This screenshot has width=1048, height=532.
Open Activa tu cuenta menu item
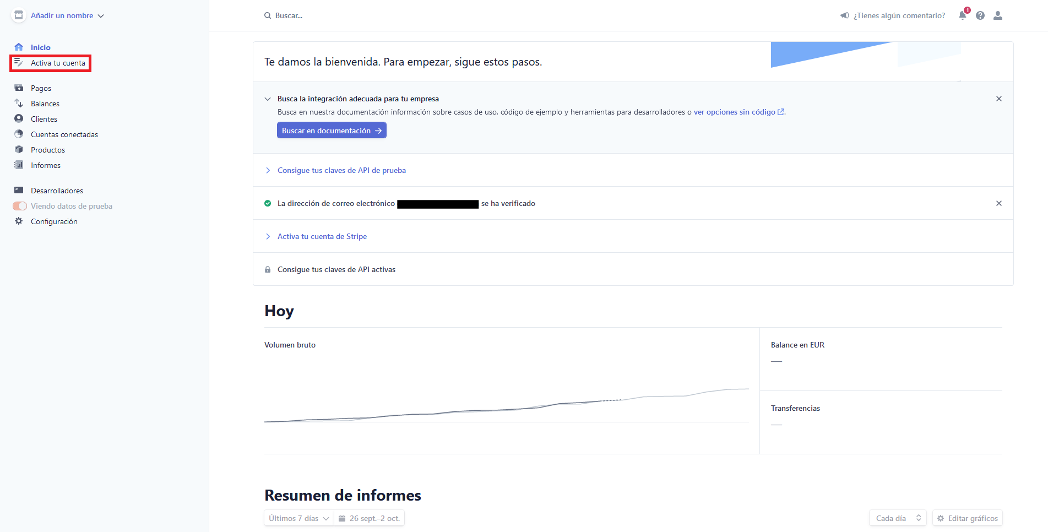pyautogui.click(x=58, y=63)
